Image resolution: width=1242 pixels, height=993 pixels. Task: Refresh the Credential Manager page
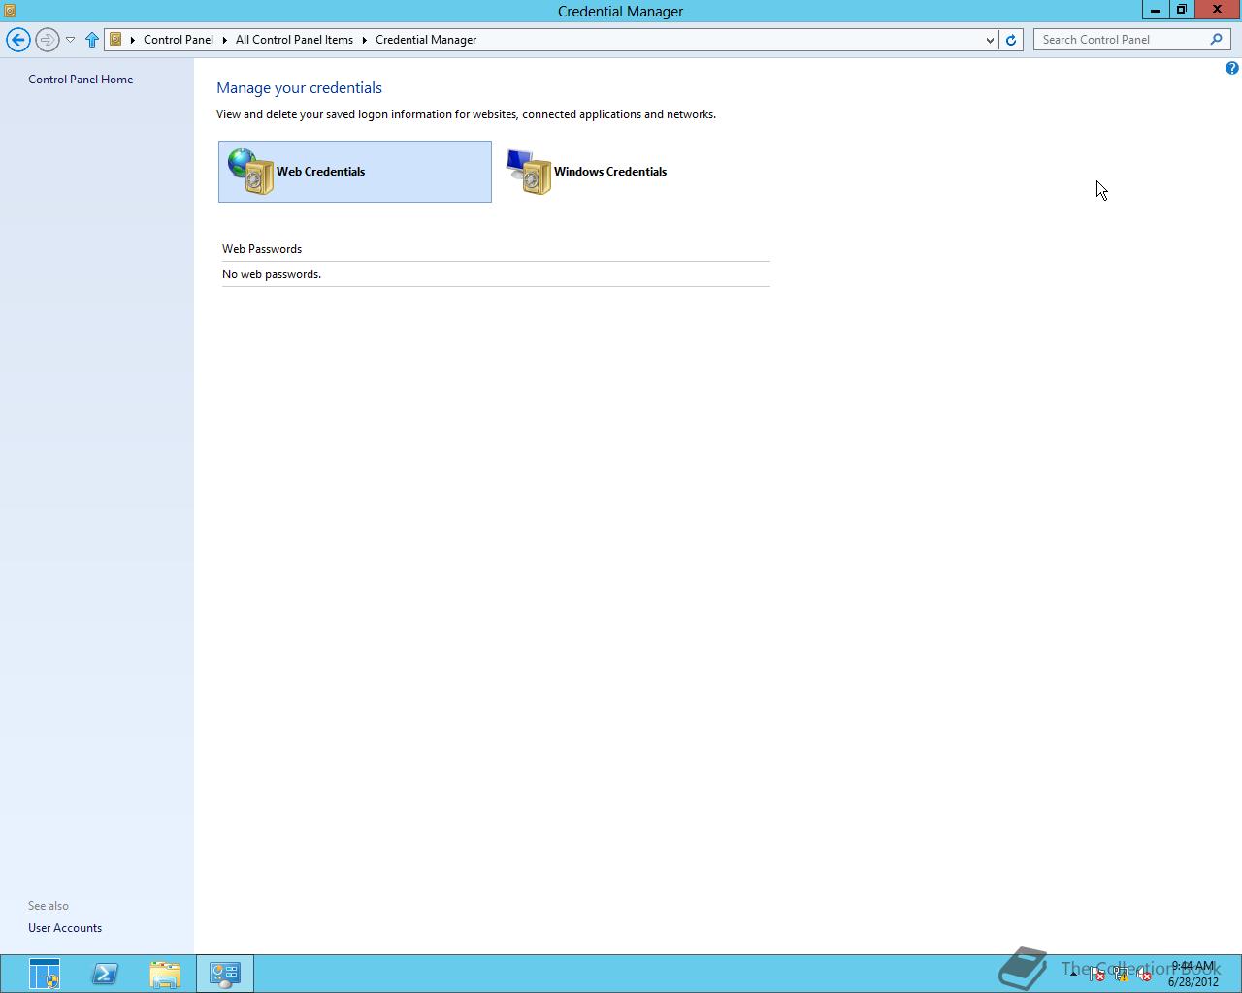[x=1011, y=40]
